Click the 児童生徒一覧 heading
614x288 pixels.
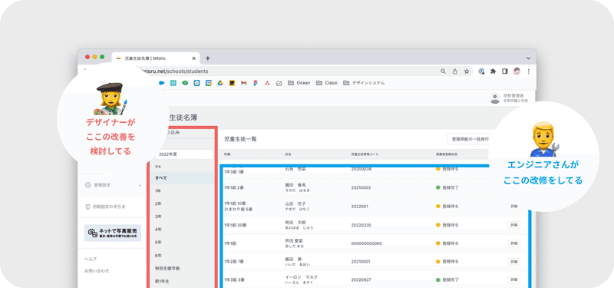(x=240, y=139)
